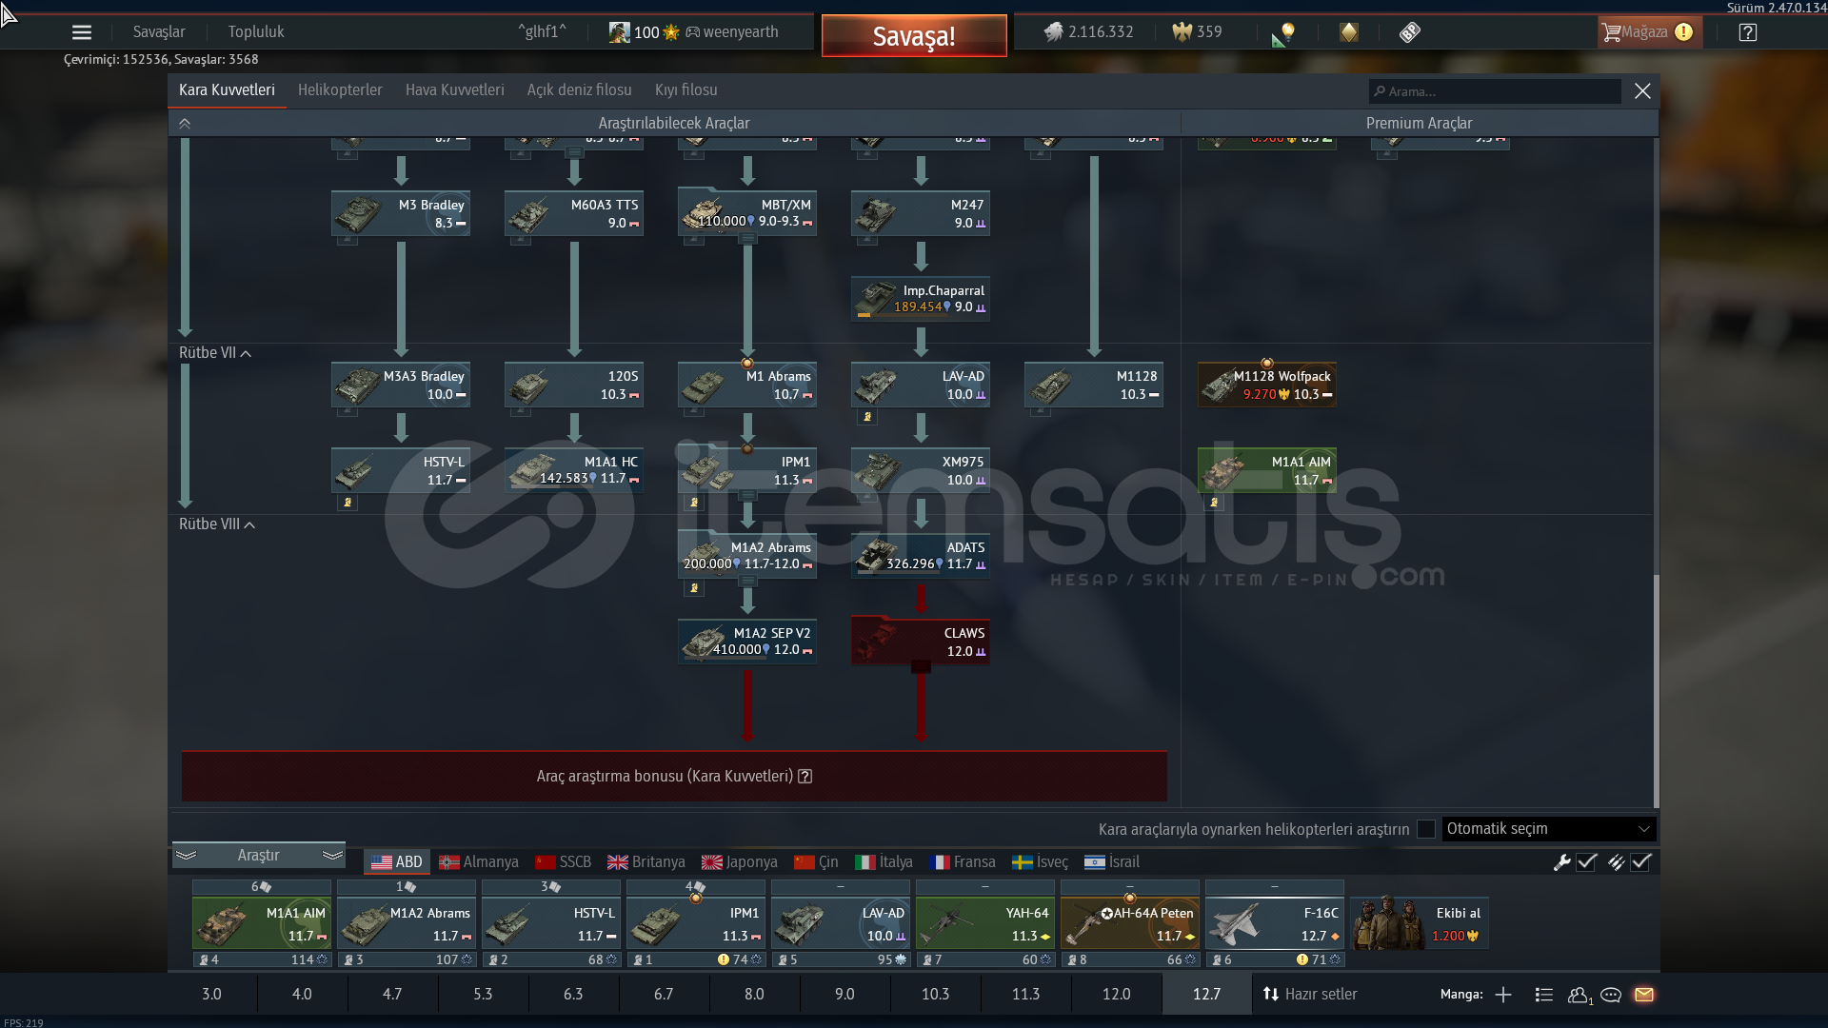Image resolution: width=1828 pixels, height=1028 pixels.
Task: Open the Mağaza shop button
Action: tap(1649, 32)
